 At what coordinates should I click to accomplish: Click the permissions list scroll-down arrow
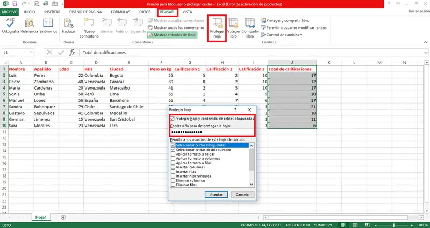pyautogui.click(x=252, y=185)
